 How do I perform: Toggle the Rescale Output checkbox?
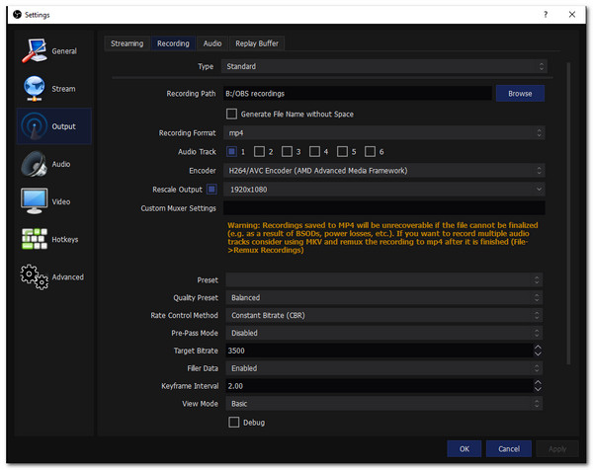[x=212, y=190]
